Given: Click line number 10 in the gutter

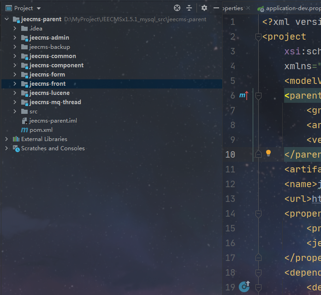Looking at the screenshot, I should (x=230, y=155).
